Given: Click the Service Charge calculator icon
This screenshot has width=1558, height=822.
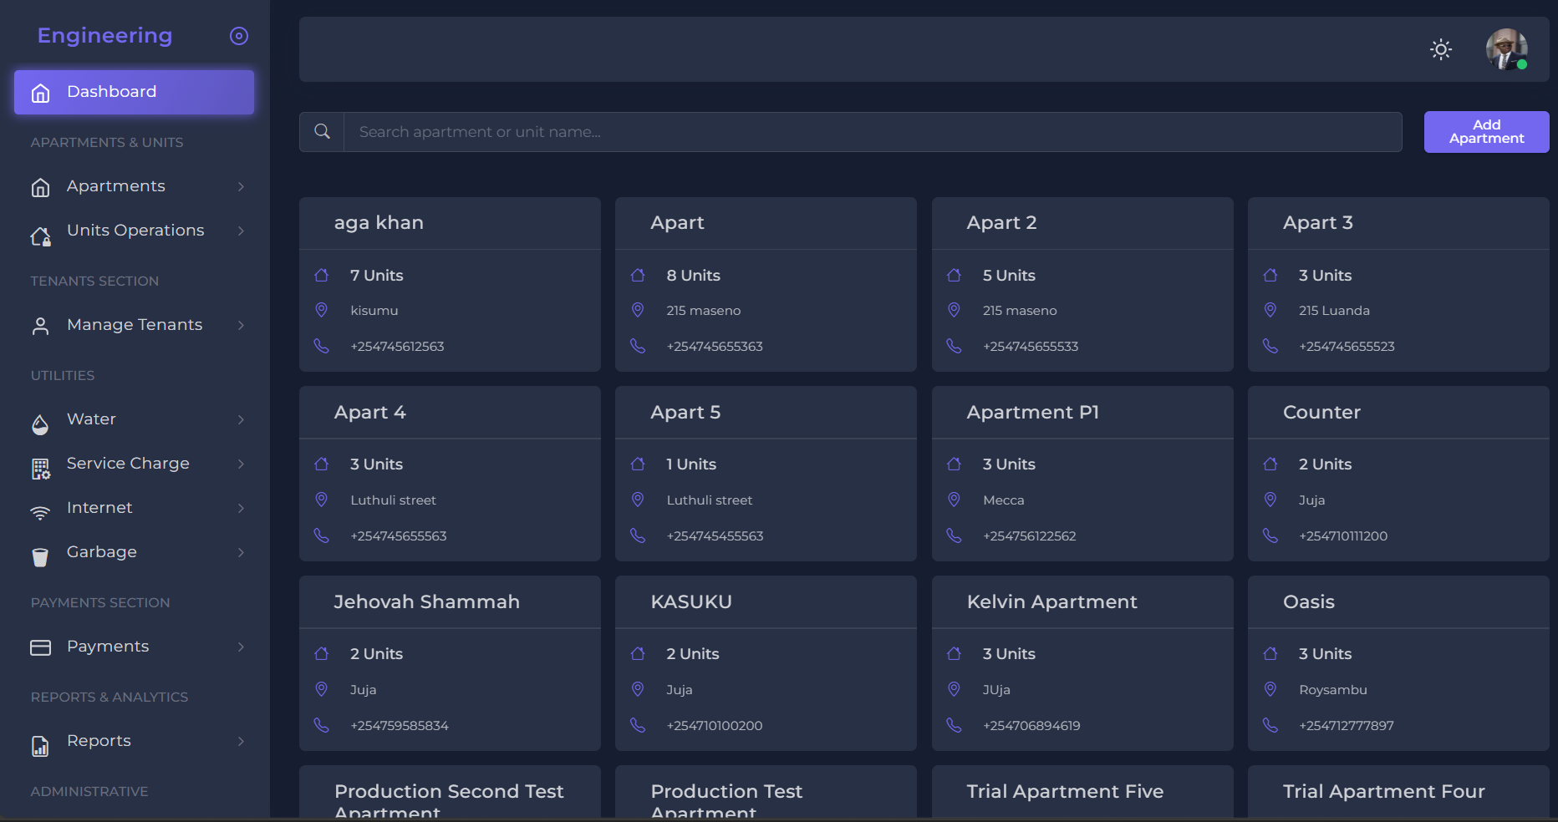Looking at the screenshot, I should point(40,469).
